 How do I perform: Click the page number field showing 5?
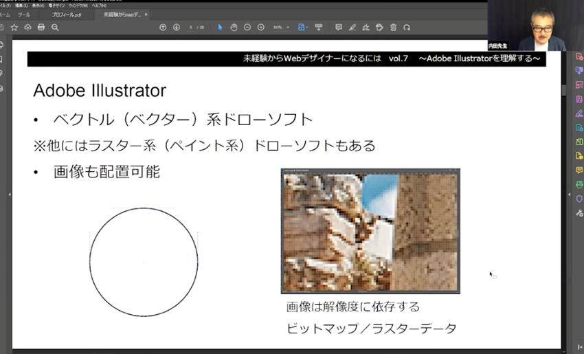coord(191,27)
